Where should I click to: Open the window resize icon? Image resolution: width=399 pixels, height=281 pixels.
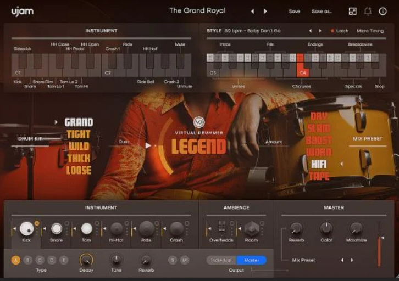(x=352, y=11)
